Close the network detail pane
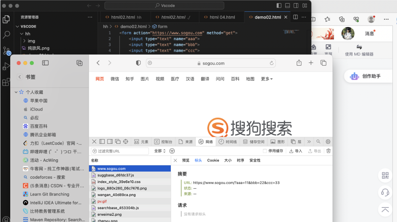397x222 pixels. pos(175,160)
